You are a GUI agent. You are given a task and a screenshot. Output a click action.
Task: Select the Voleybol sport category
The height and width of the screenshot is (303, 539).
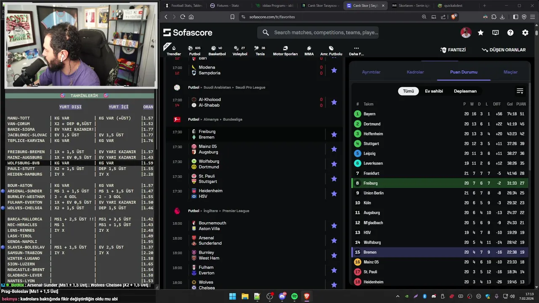240,50
